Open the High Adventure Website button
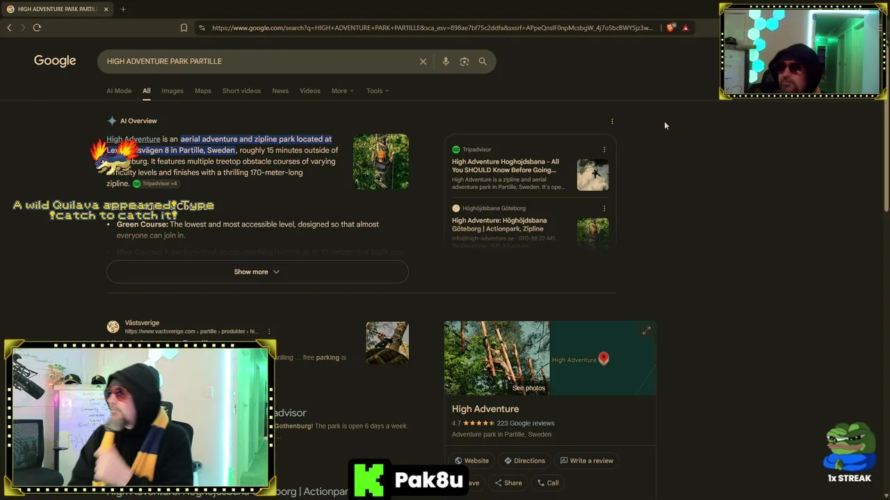 tap(471, 460)
